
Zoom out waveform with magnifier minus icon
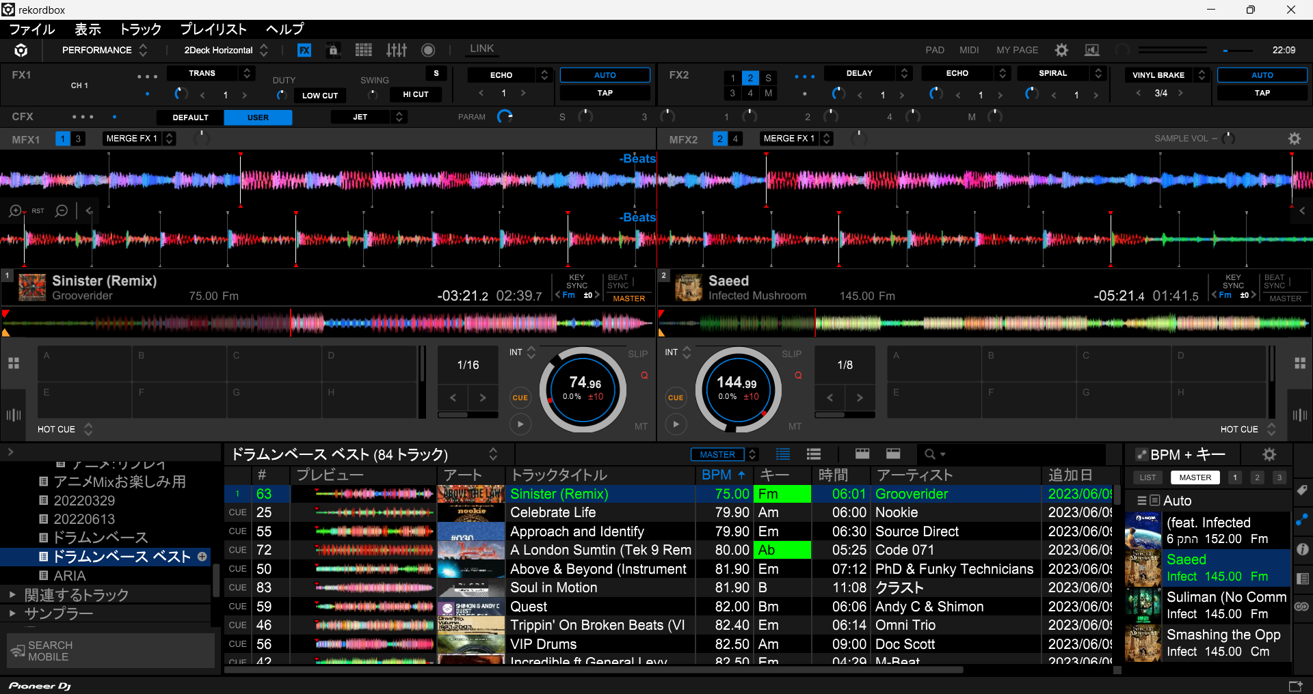pos(62,211)
